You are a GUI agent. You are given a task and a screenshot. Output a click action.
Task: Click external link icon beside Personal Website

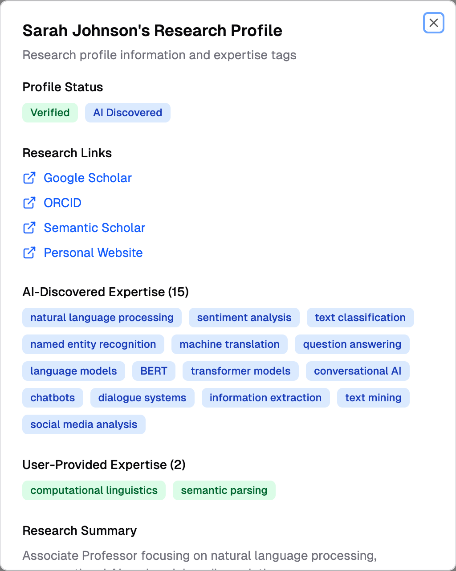point(29,253)
